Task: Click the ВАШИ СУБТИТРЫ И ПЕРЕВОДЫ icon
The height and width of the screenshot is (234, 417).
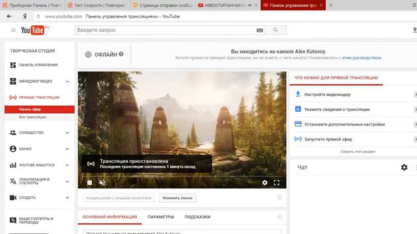Action: [13, 220]
